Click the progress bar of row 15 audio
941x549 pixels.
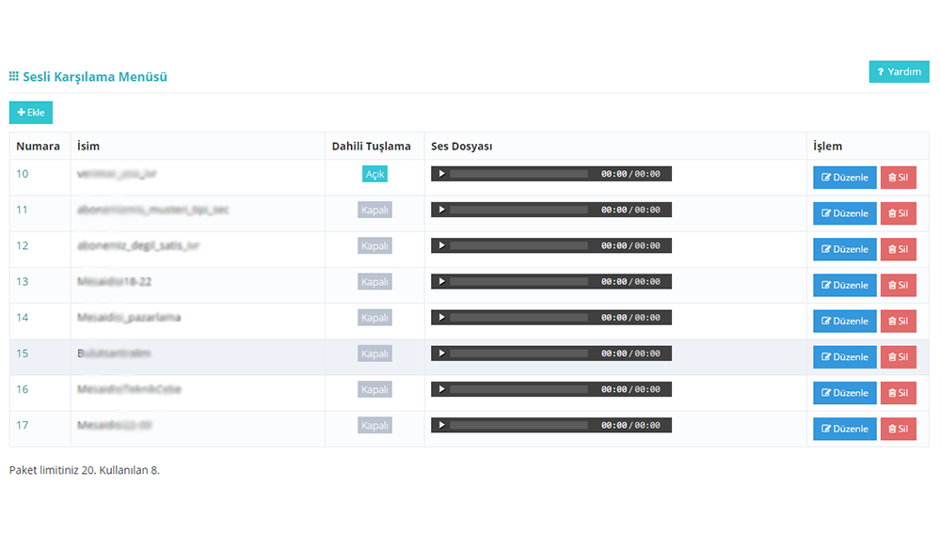(x=518, y=353)
